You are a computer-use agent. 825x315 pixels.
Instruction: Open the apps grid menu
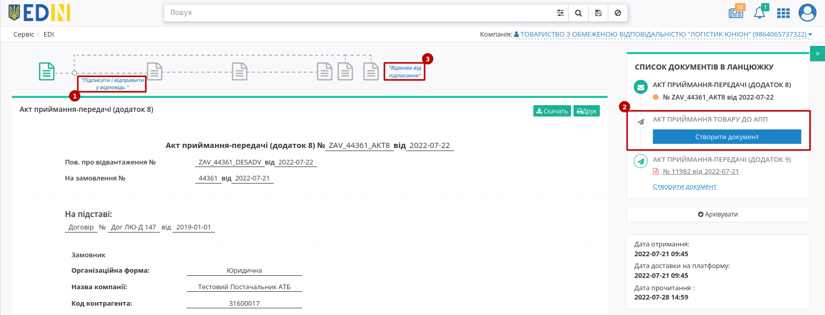point(783,13)
